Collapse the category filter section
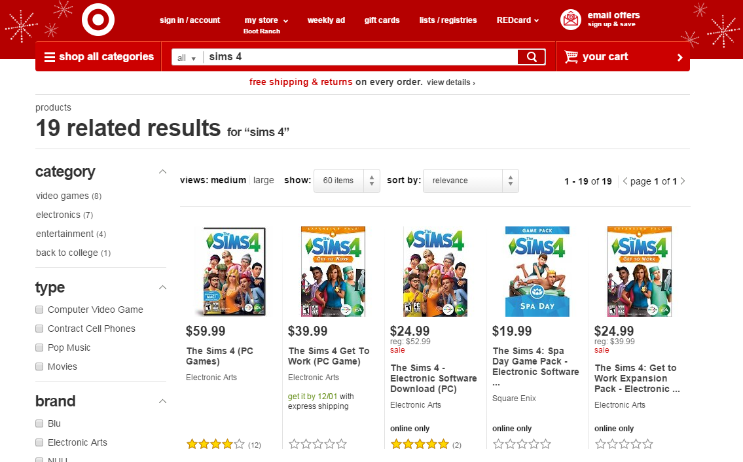The image size is (743, 462). [x=162, y=171]
